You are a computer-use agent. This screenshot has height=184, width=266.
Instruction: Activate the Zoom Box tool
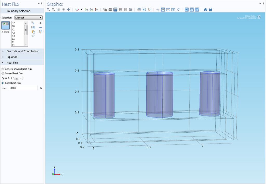pyautogui.click(x=58, y=10)
